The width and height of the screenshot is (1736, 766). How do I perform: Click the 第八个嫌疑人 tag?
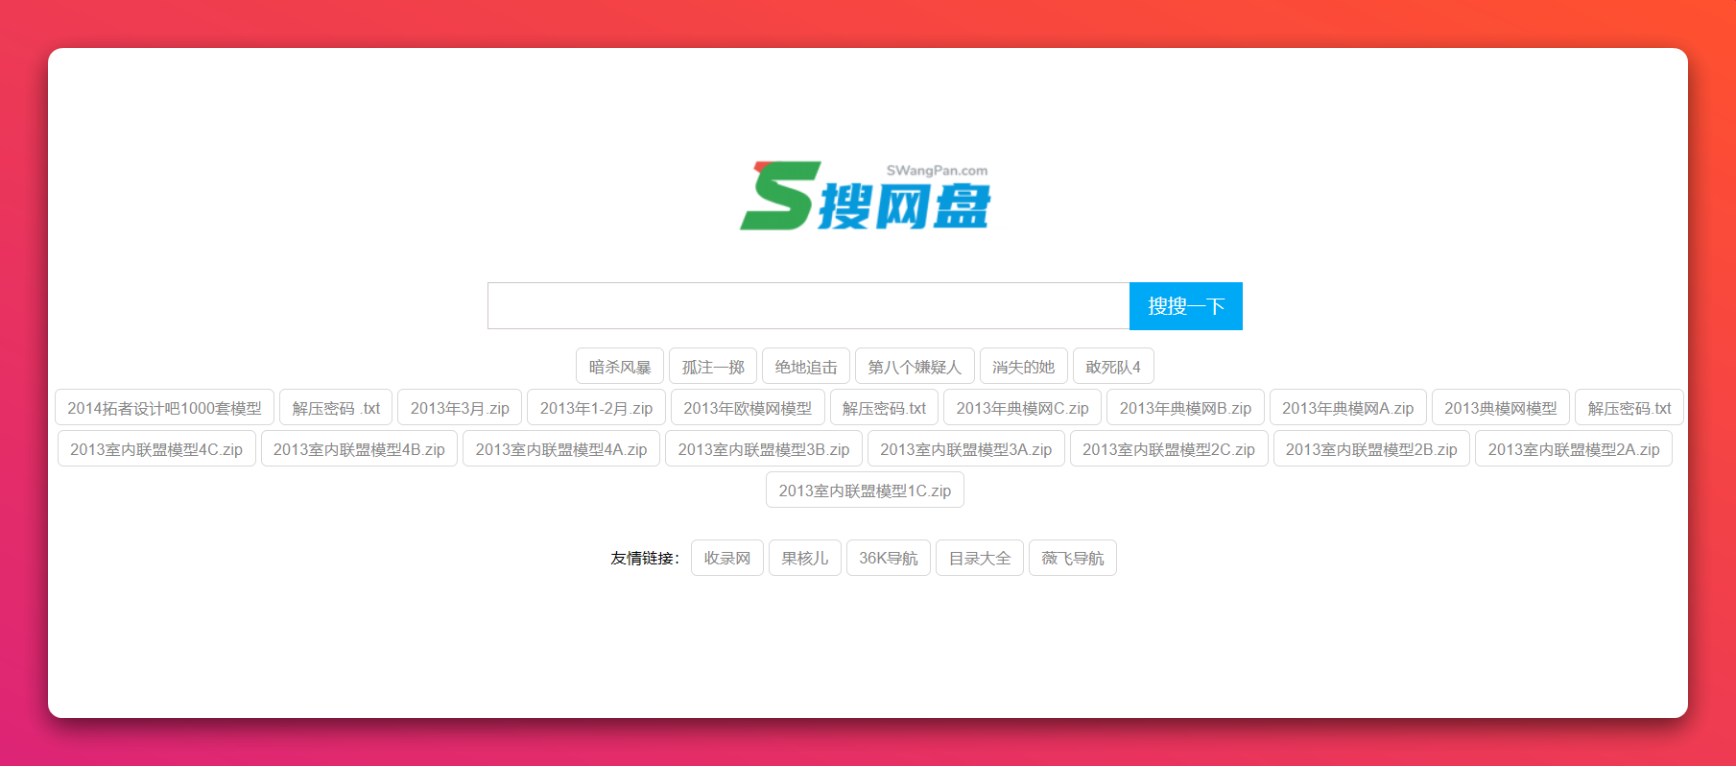coord(915,367)
